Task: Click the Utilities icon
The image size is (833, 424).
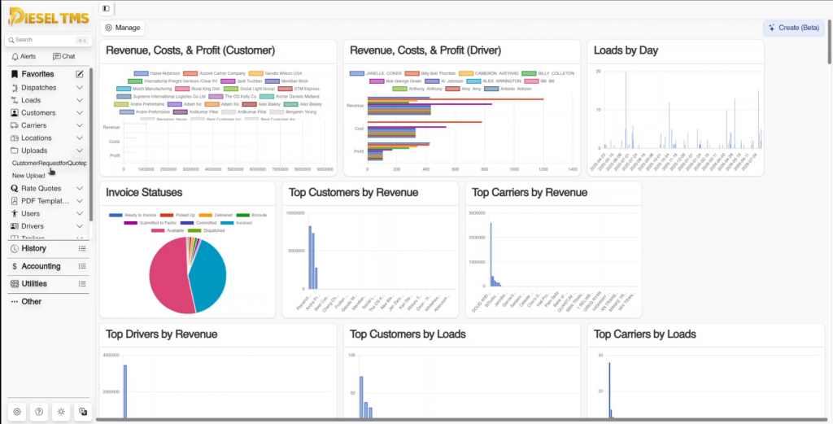Action: 15,284
